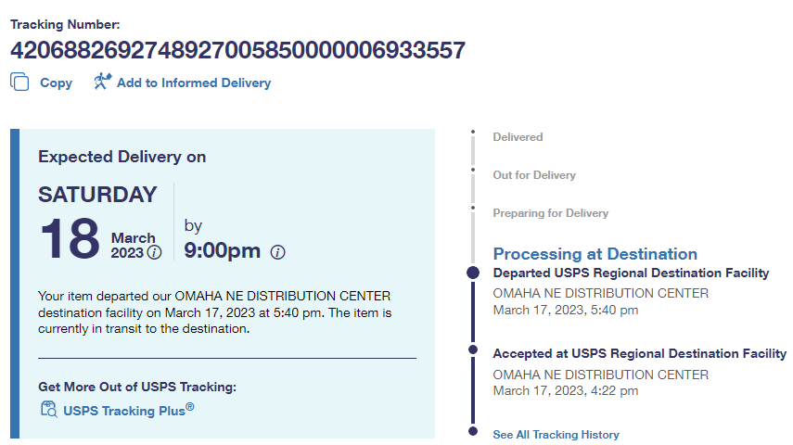
Task: Click the dot beside the Departed facility event
Action: click(473, 273)
